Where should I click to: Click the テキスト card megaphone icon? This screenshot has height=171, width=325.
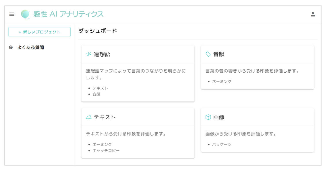pyautogui.click(x=88, y=117)
